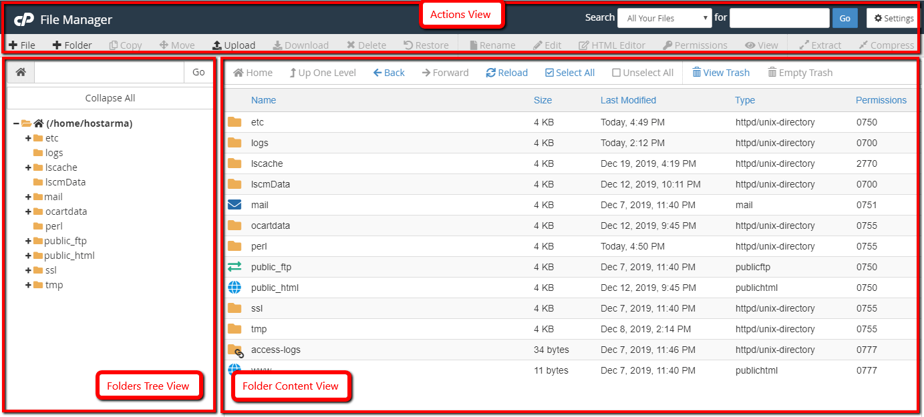
Task: Click the blue Go search button
Action: pyautogui.click(x=844, y=18)
